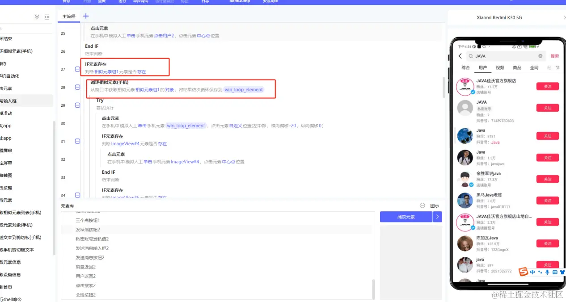The width and height of the screenshot is (566, 302).
Task: Follow 余胜军说java via 关注 button
Action: click(x=548, y=179)
